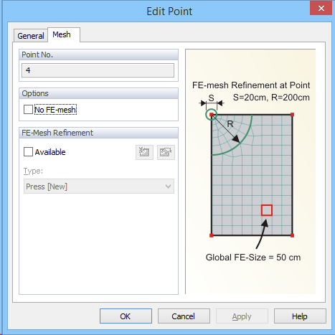335x335 pixels.
Task: Click the R radius arrow in the diagram
Action: (x=226, y=129)
